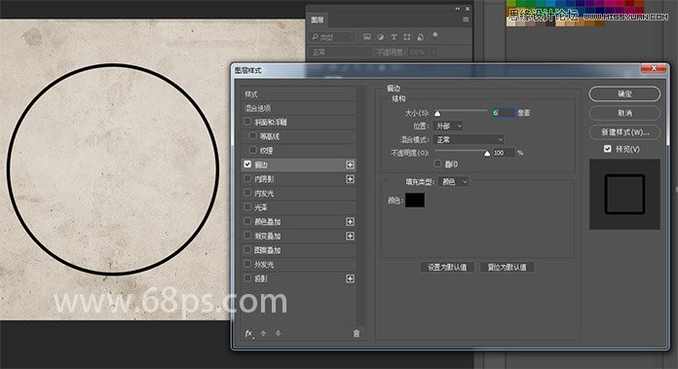Click the fx add-style icon in Layer Style dialog
The width and height of the screenshot is (678, 369).
point(248,334)
